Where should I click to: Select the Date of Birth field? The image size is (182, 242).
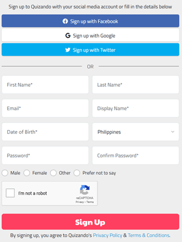[x=45, y=132]
